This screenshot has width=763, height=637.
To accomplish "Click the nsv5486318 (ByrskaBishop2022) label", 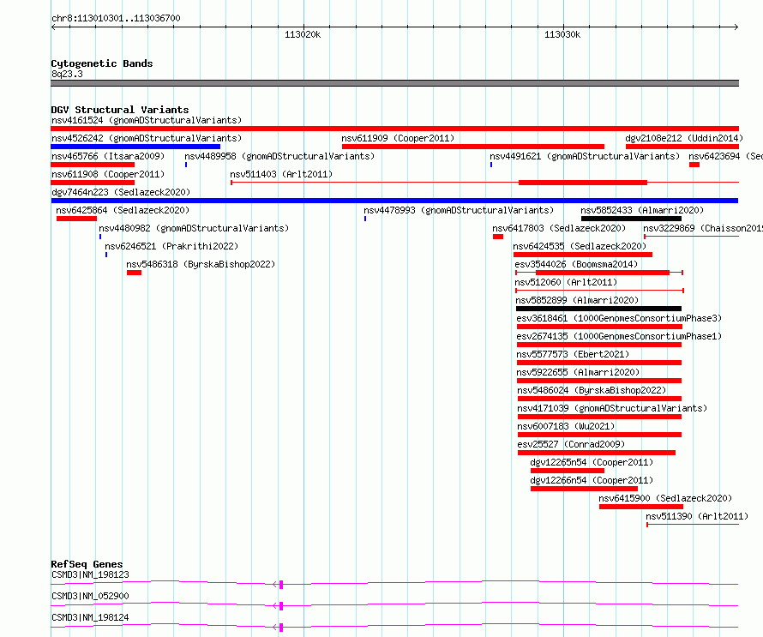I will click(x=201, y=264).
